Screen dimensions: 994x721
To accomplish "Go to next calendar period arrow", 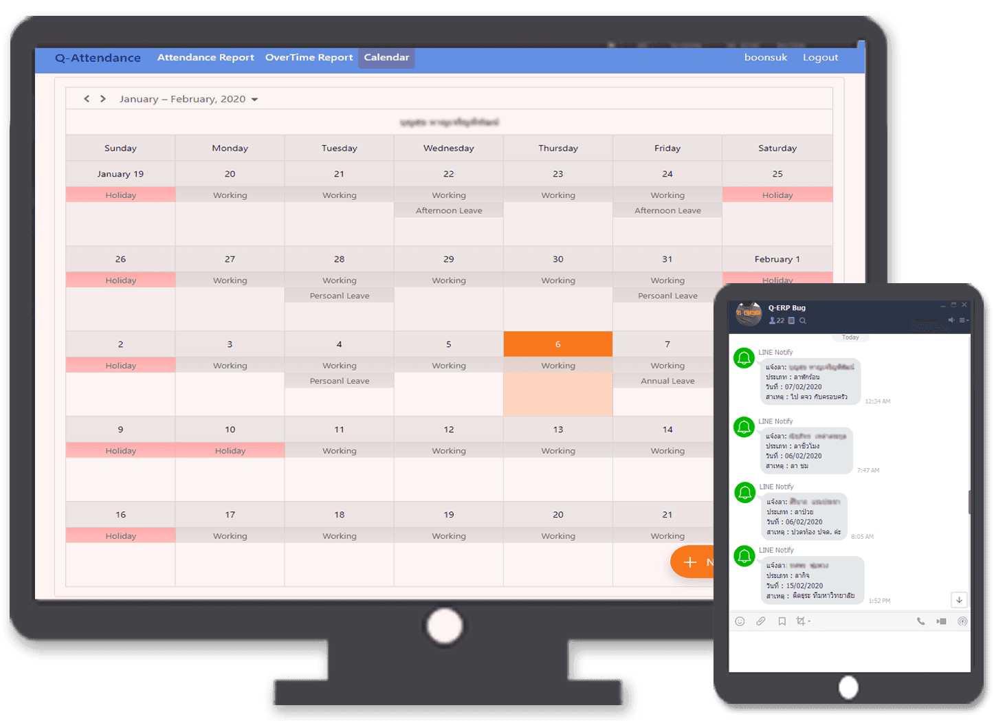I will pyautogui.click(x=103, y=99).
